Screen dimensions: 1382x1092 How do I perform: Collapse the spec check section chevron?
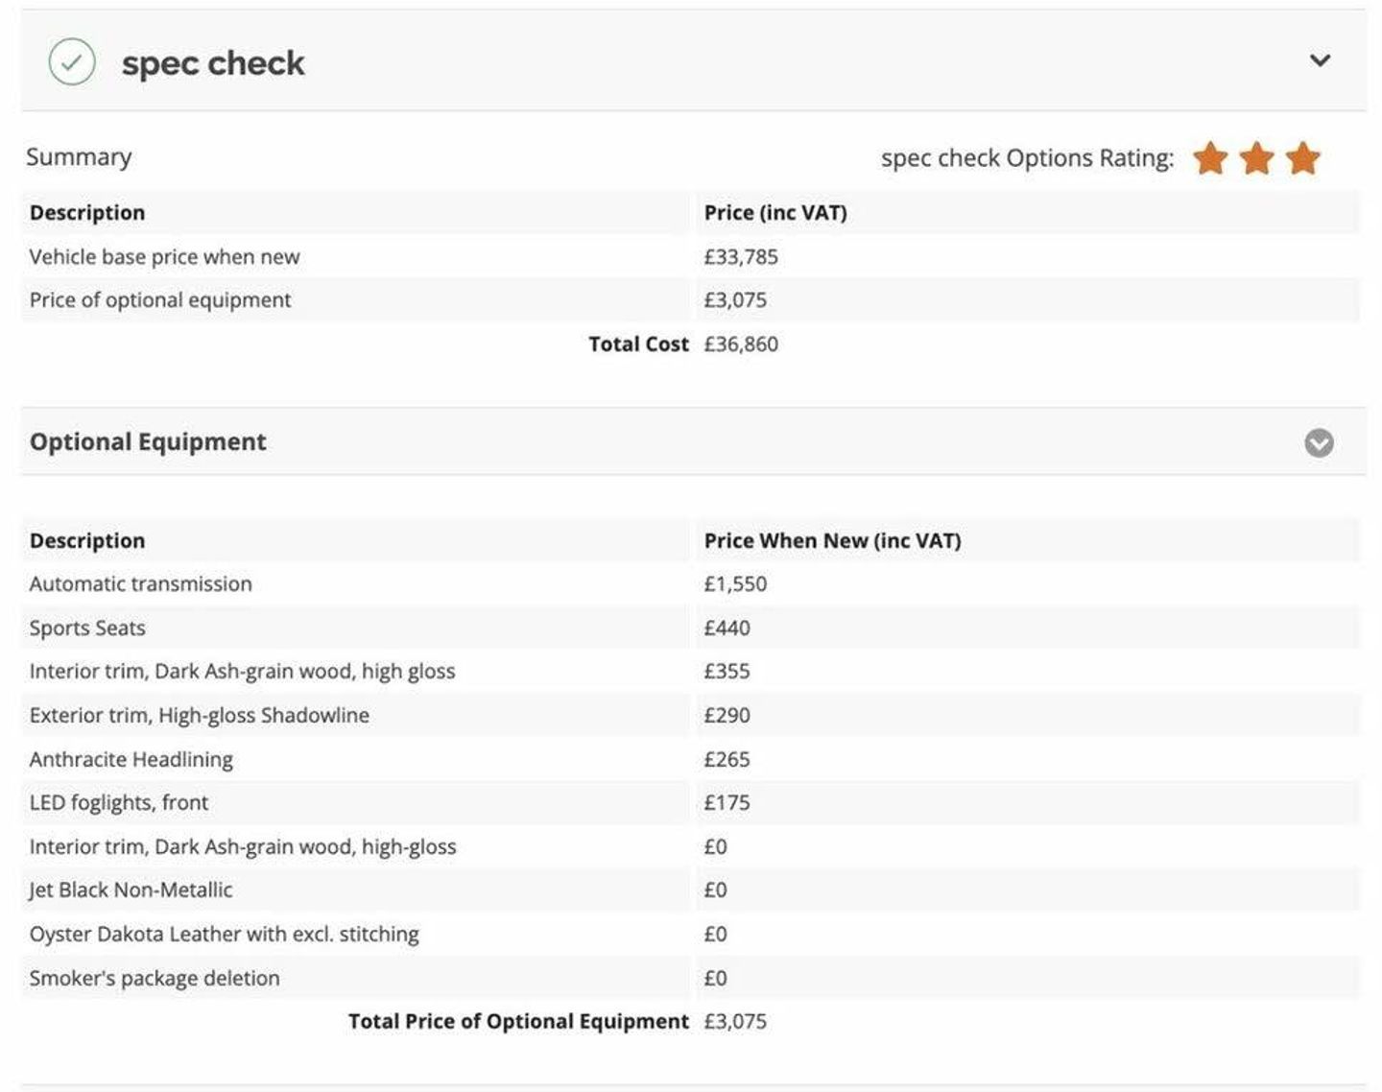tap(1321, 60)
